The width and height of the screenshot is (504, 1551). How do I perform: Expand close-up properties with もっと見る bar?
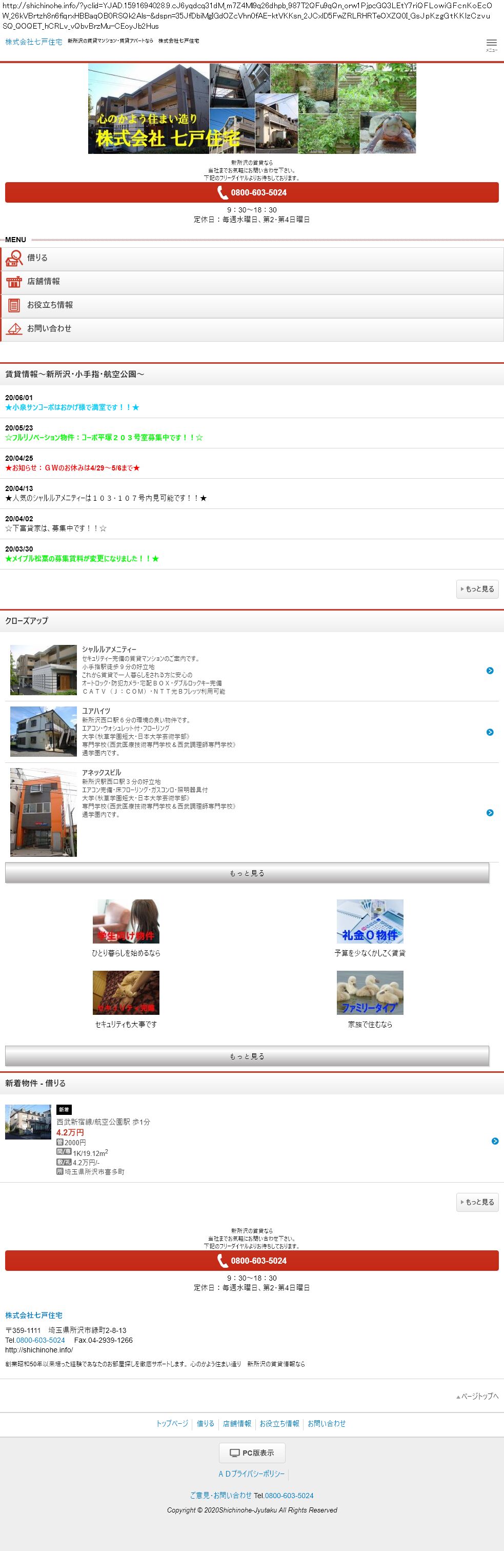[247, 873]
